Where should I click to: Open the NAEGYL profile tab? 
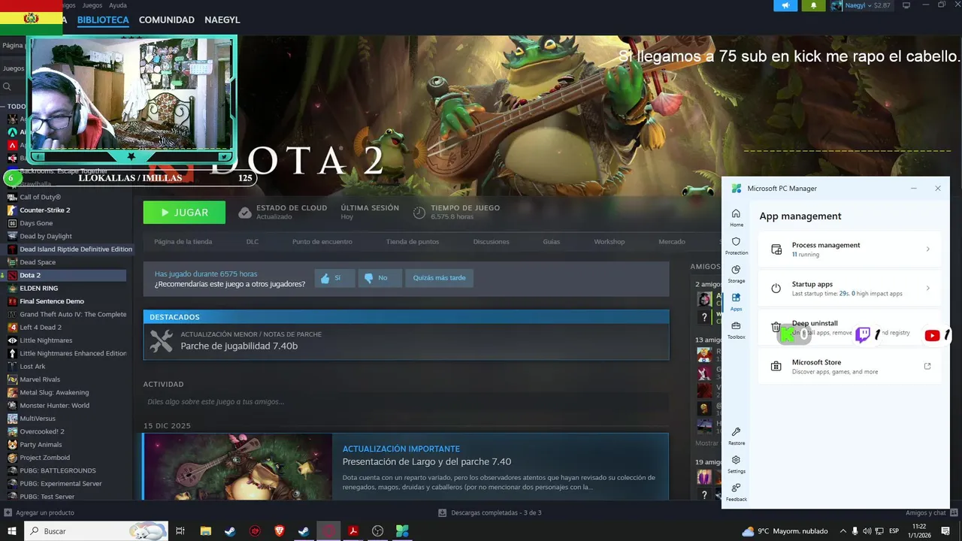point(222,20)
